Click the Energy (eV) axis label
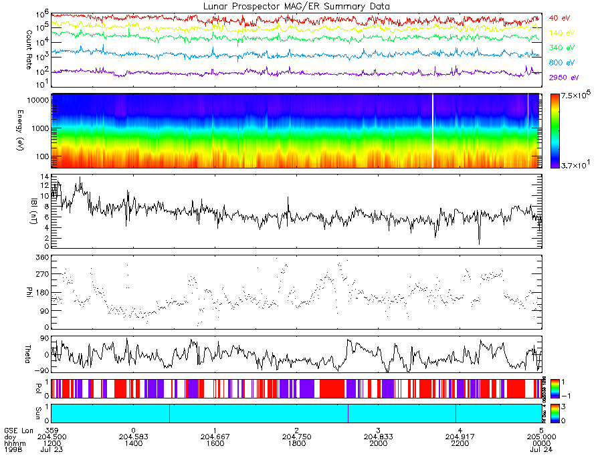 pyautogui.click(x=20, y=130)
